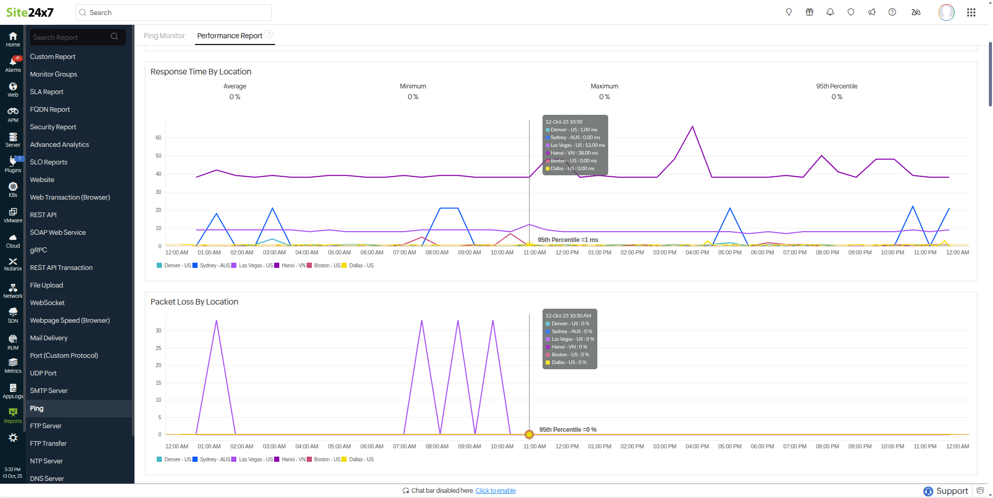Image resolution: width=993 pixels, height=498 pixels.
Task: Open the user profile avatar menu
Action: click(x=946, y=12)
